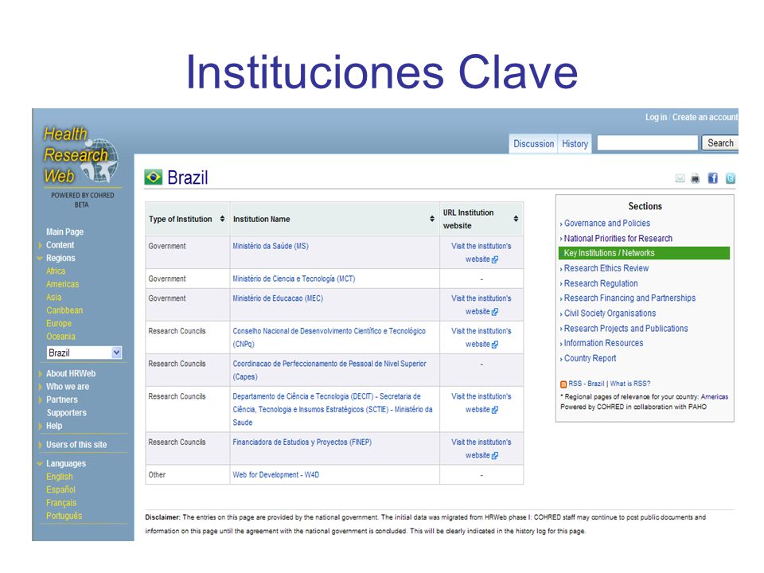
Task: Open National Priorities for Research section
Action: click(618, 238)
